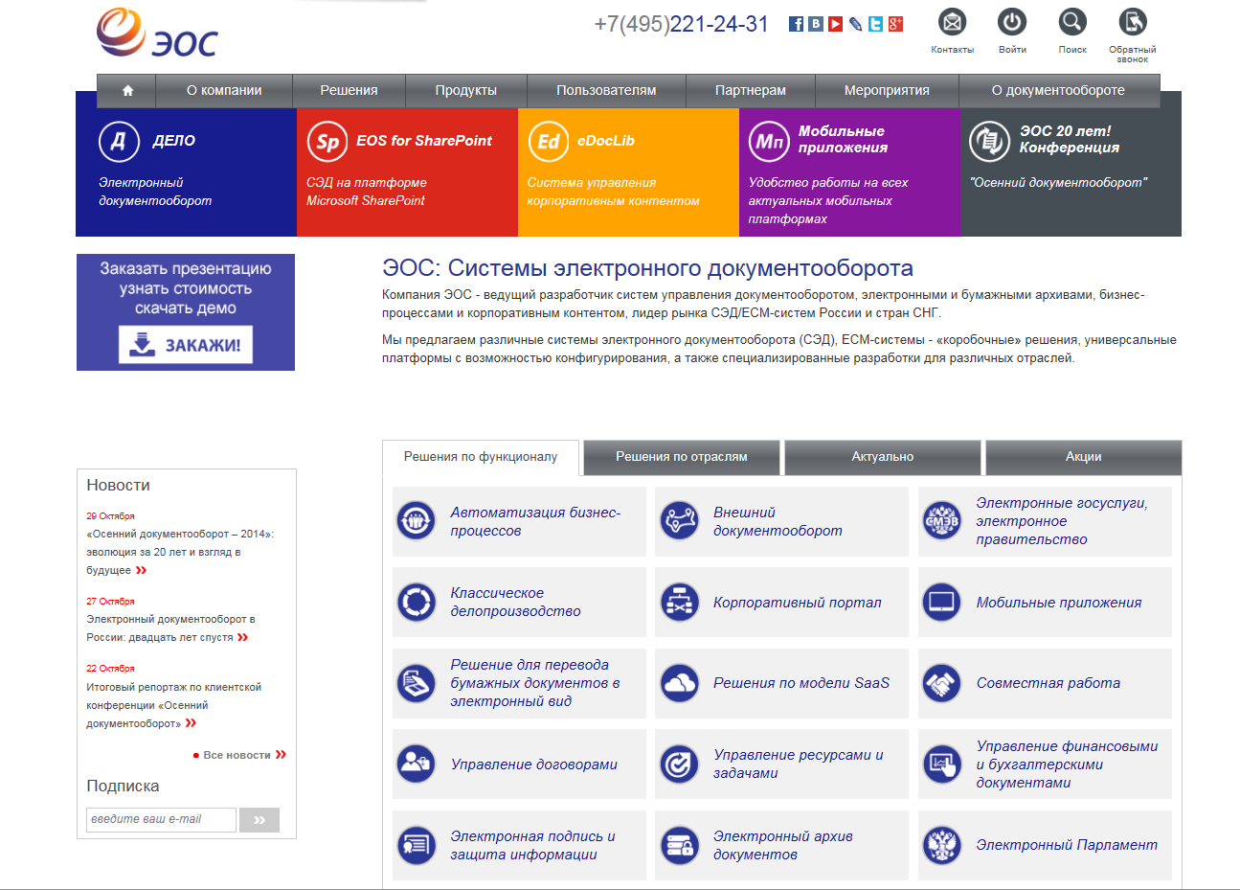Click the Электронный Парламент emblem icon

click(x=942, y=846)
